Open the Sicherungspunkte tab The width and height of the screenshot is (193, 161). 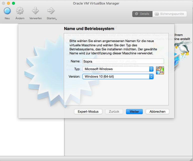click(x=169, y=14)
